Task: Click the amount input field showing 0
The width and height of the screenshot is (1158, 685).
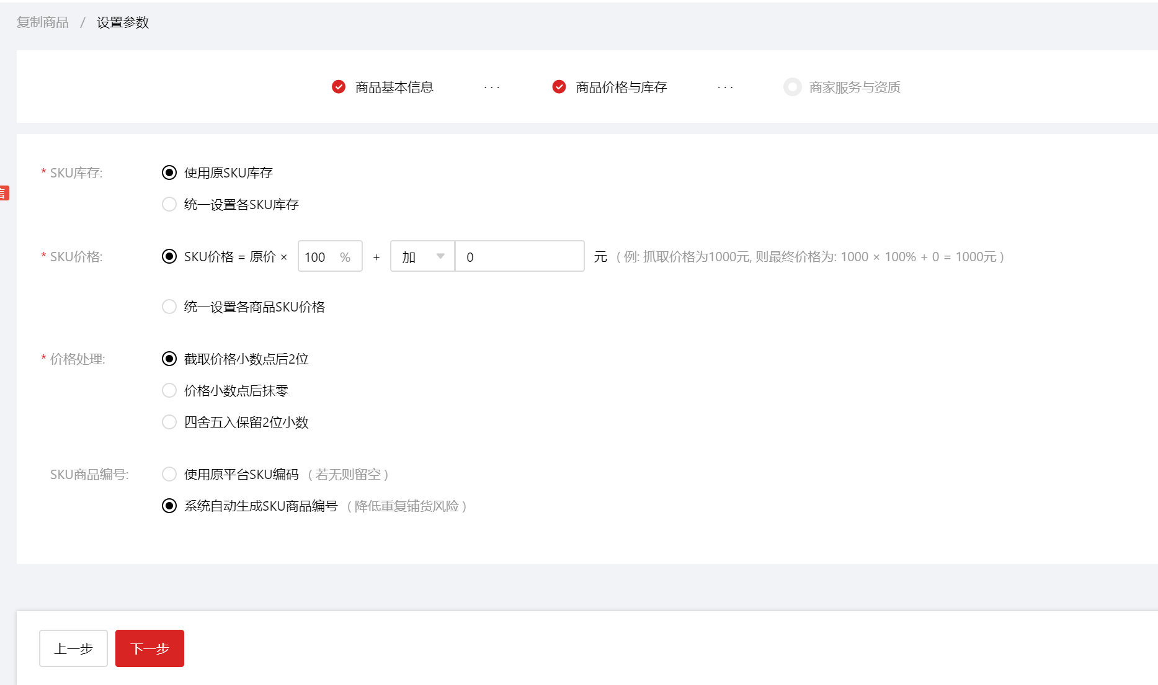Action: coord(519,256)
